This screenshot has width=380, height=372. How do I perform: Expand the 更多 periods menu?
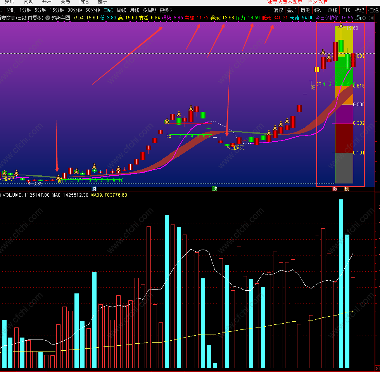tap(166, 10)
